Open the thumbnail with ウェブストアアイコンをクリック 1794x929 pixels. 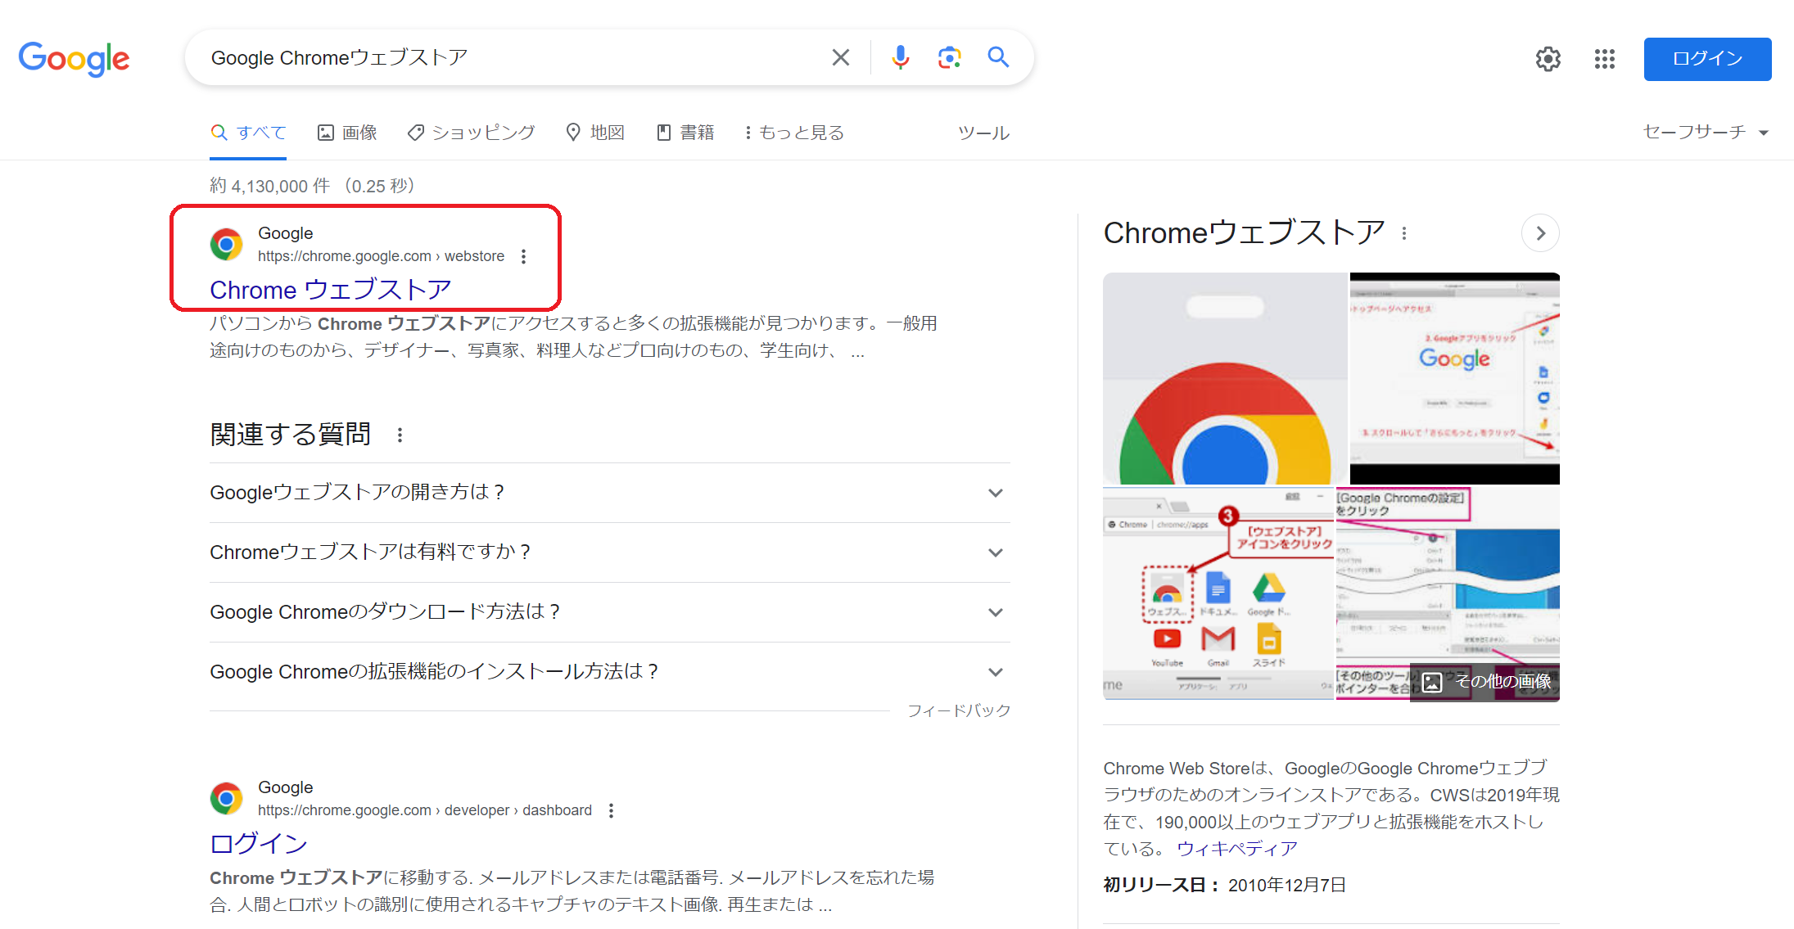tap(1218, 594)
